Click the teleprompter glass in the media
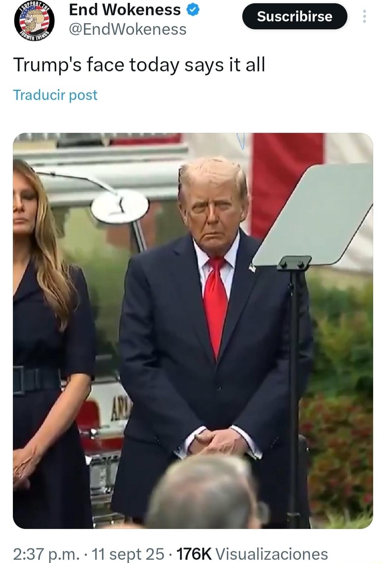 pos(315,214)
